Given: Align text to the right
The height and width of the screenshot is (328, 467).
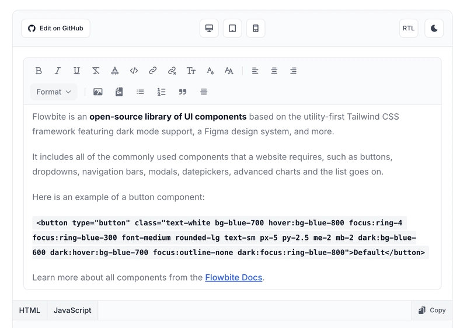Looking at the screenshot, I should 293,71.
